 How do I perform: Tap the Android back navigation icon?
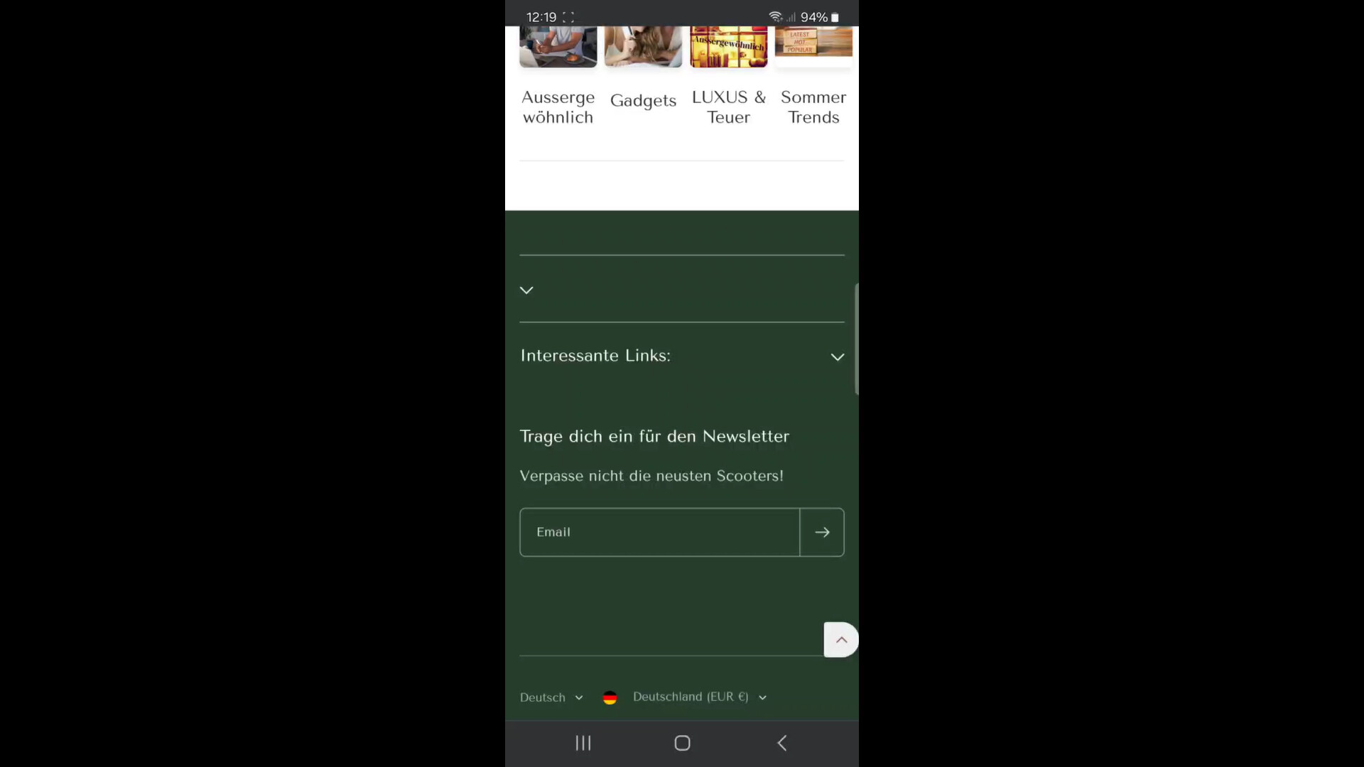tap(781, 743)
